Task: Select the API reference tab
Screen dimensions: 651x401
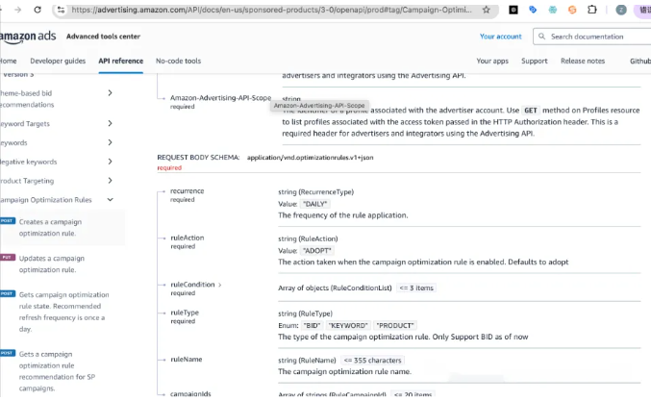Action: click(x=121, y=61)
